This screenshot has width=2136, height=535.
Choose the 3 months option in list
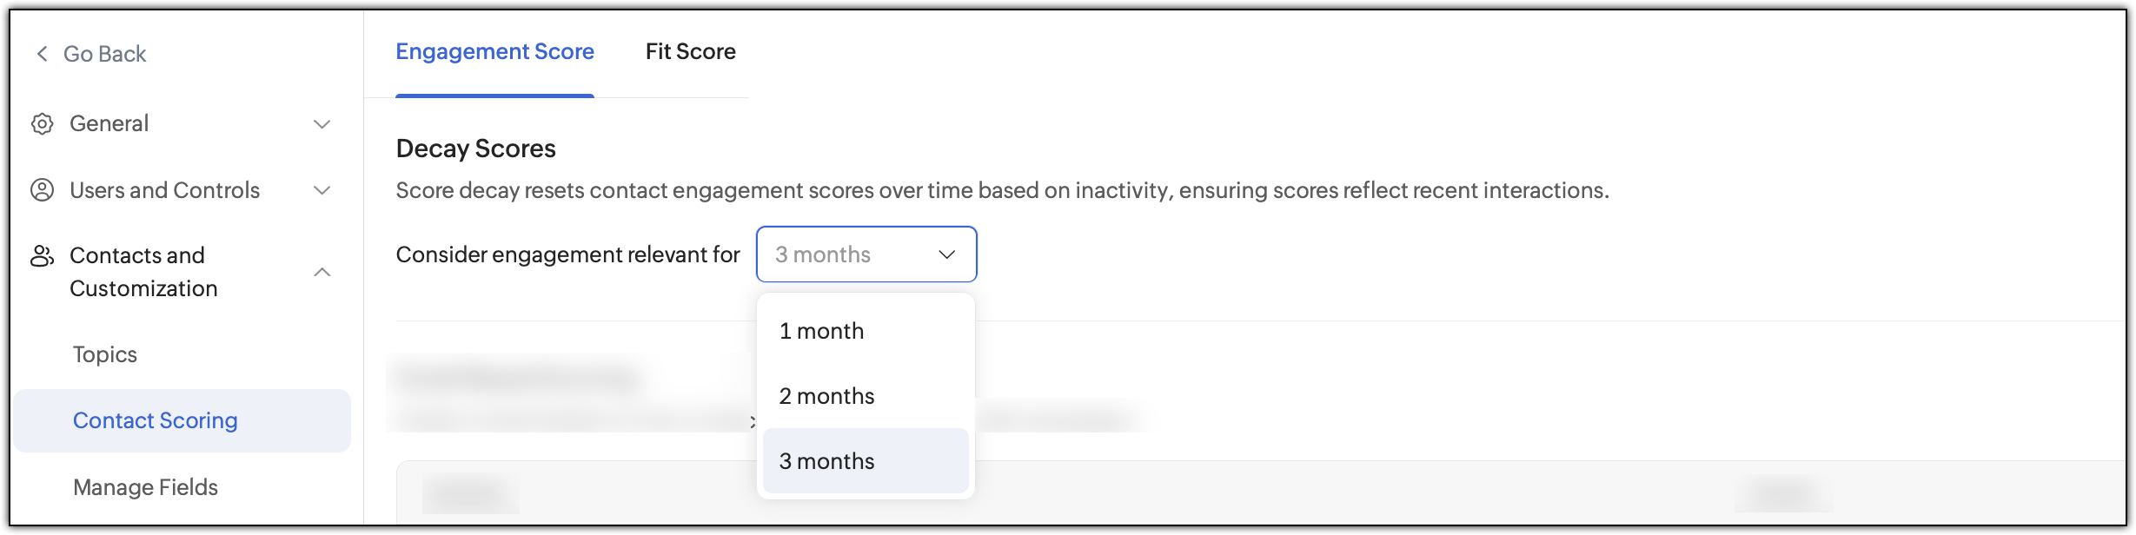pos(866,461)
